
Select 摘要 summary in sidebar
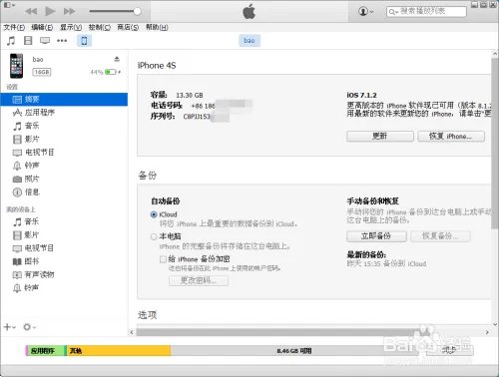(64, 99)
